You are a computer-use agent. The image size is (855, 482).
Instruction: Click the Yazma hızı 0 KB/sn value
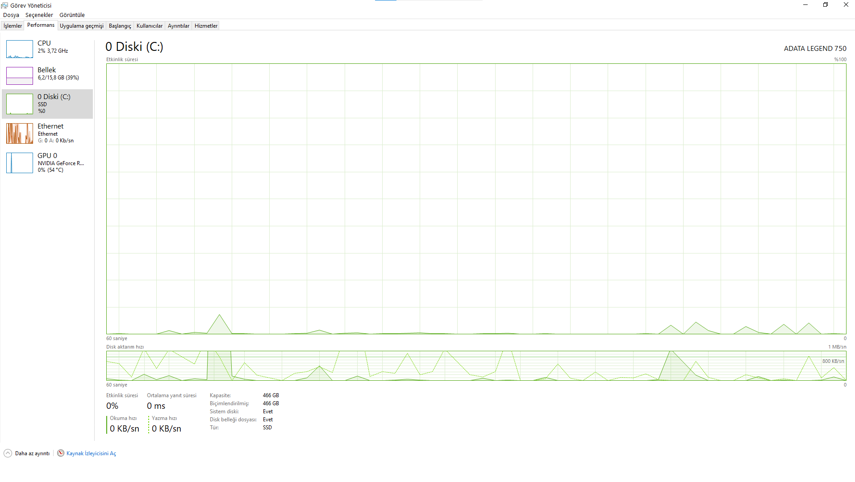click(167, 429)
